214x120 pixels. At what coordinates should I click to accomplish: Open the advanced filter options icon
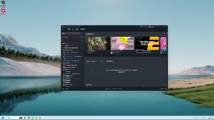tap(82, 40)
